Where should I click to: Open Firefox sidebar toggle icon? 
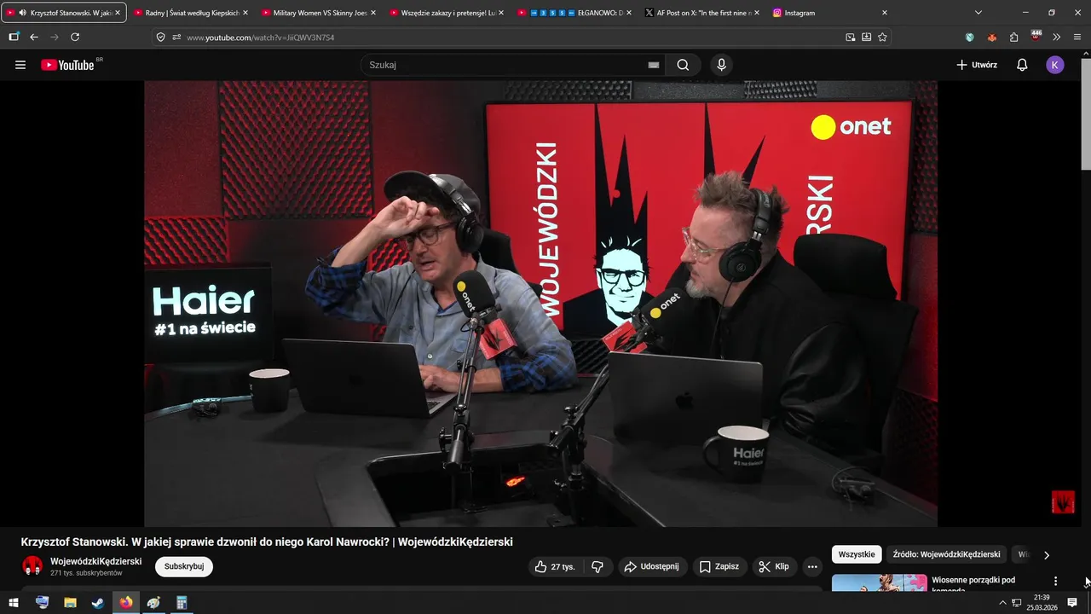click(x=14, y=38)
